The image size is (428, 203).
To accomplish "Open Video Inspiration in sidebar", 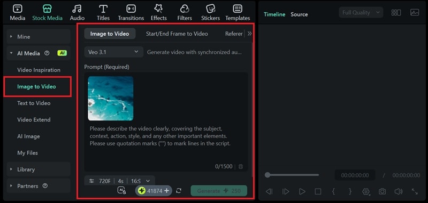I will coord(39,70).
